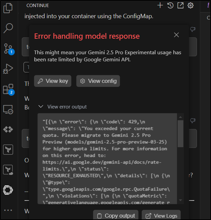Viewport: 211px width, 220px height.
Task: Click the 'injected into your container' chat text
Action: [x=89, y=16]
